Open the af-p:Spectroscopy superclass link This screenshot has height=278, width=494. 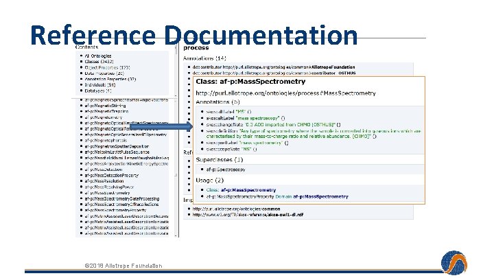point(226,170)
